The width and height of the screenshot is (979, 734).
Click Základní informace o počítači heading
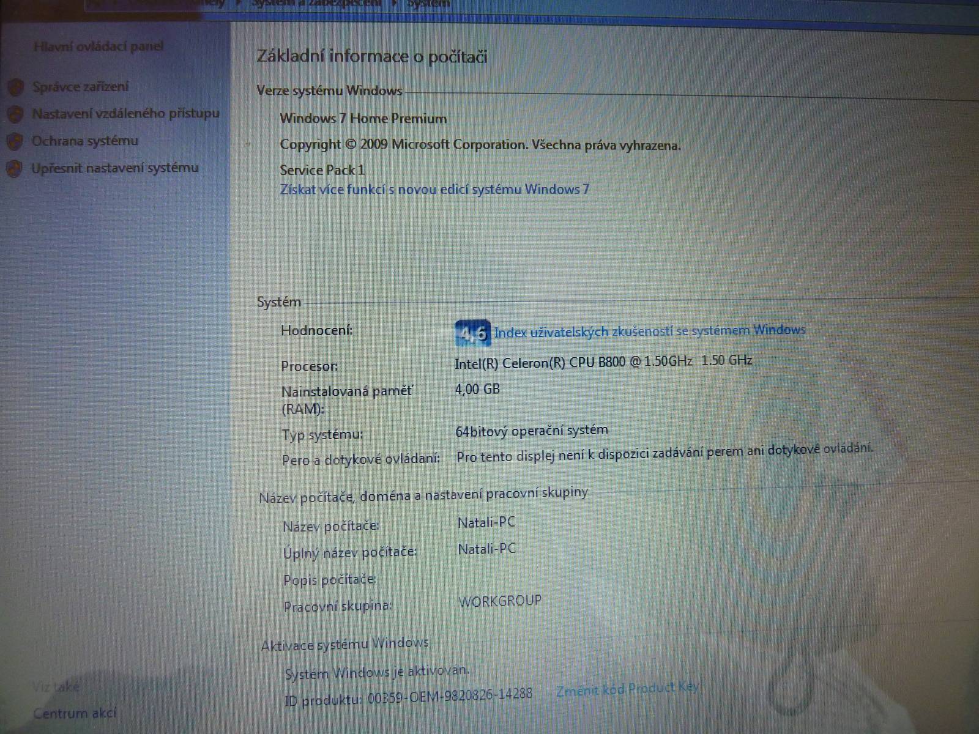(x=372, y=57)
